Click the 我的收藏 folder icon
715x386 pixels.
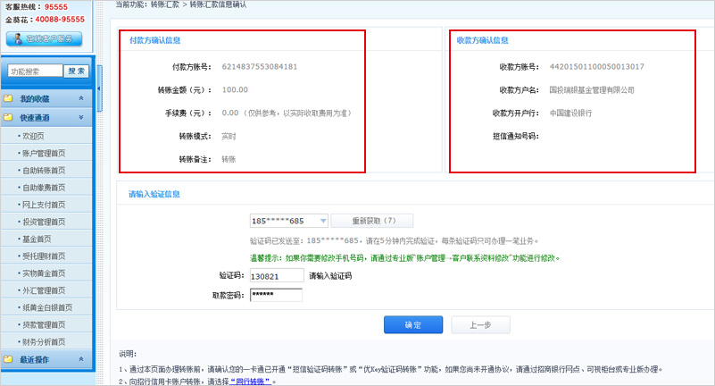(x=9, y=98)
